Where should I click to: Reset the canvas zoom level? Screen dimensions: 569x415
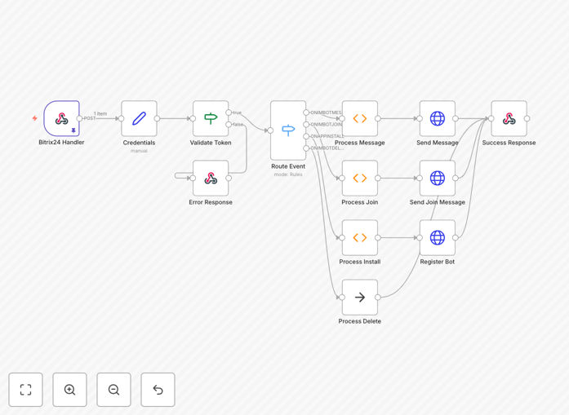pyautogui.click(x=158, y=390)
